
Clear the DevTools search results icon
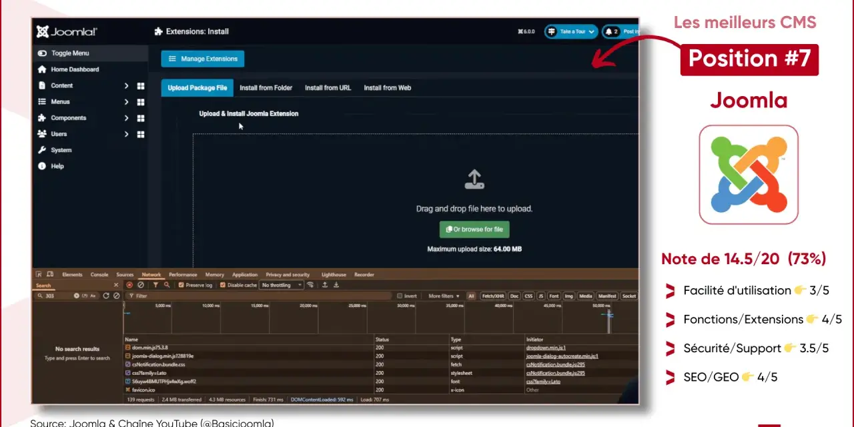[116, 296]
